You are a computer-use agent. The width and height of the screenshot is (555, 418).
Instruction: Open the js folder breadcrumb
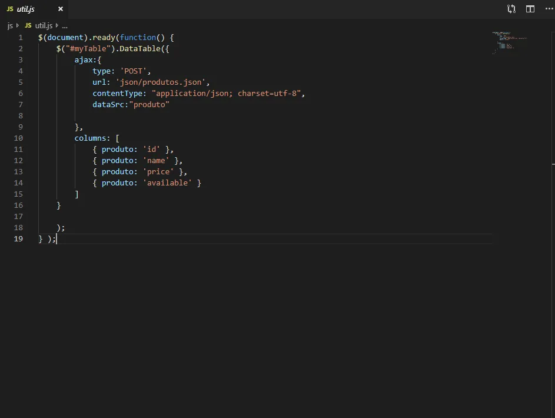pos(10,26)
